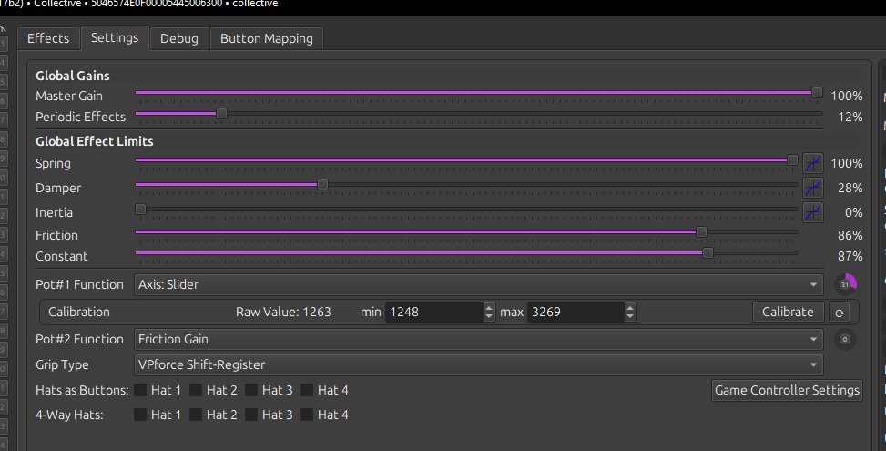Select the Settings tab
886x451 pixels.
[x=115, y=38]
